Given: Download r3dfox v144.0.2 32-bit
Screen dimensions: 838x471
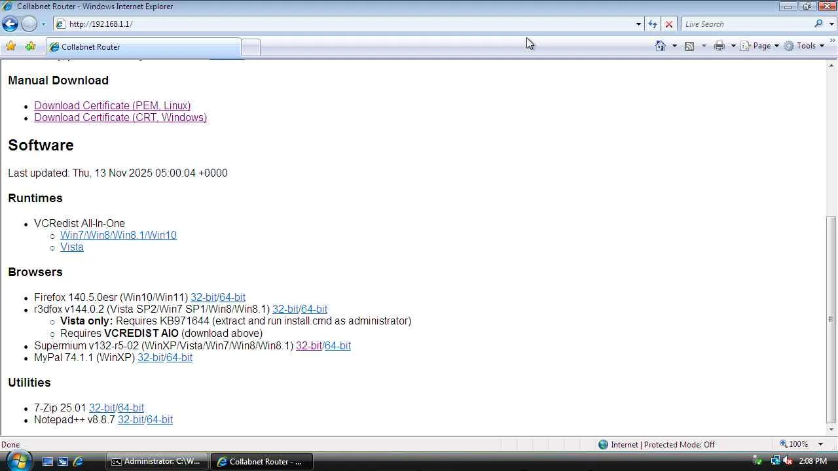Looking at the screenshot, I should point(285,309).
